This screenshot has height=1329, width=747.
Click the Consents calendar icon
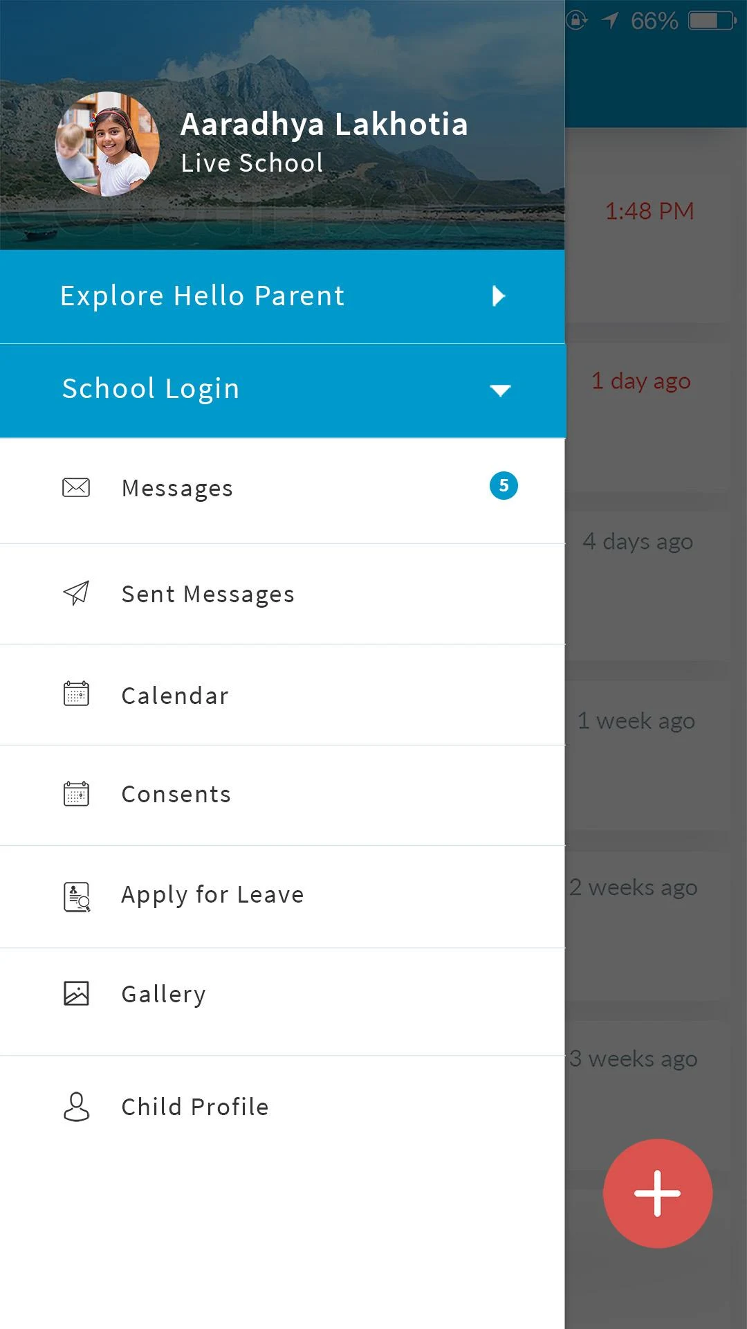pyautogui.click(x=76, y=794)
